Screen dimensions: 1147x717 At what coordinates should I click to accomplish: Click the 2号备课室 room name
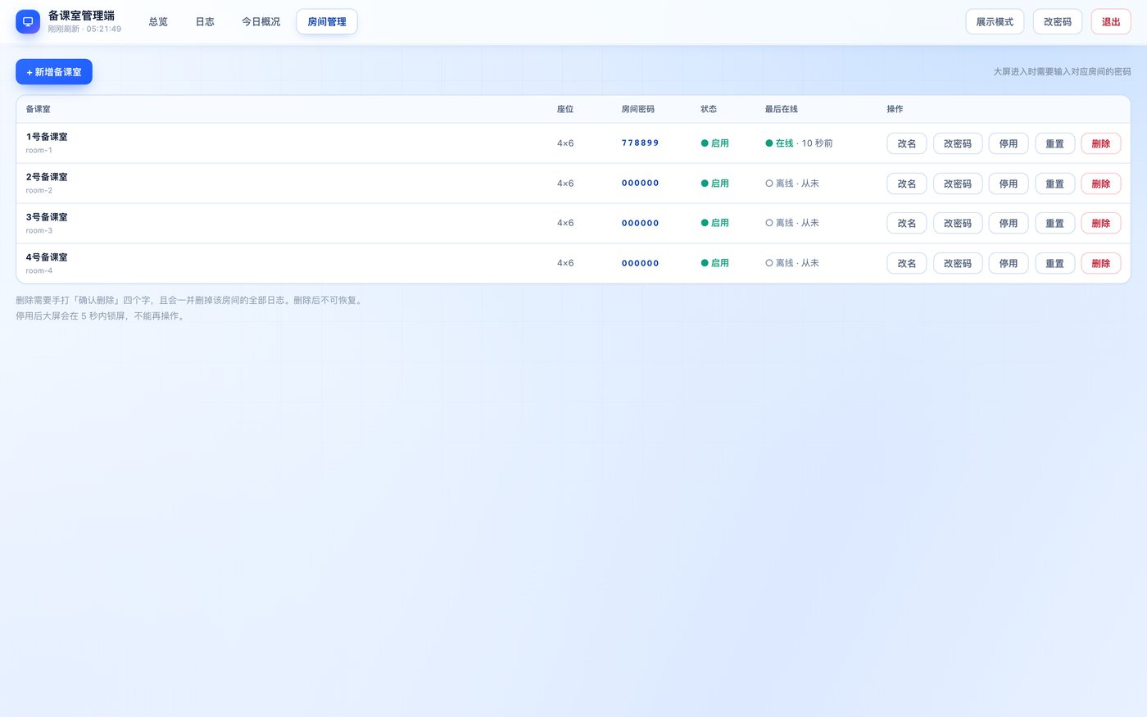pyautogui.click(x=47, y=177)
